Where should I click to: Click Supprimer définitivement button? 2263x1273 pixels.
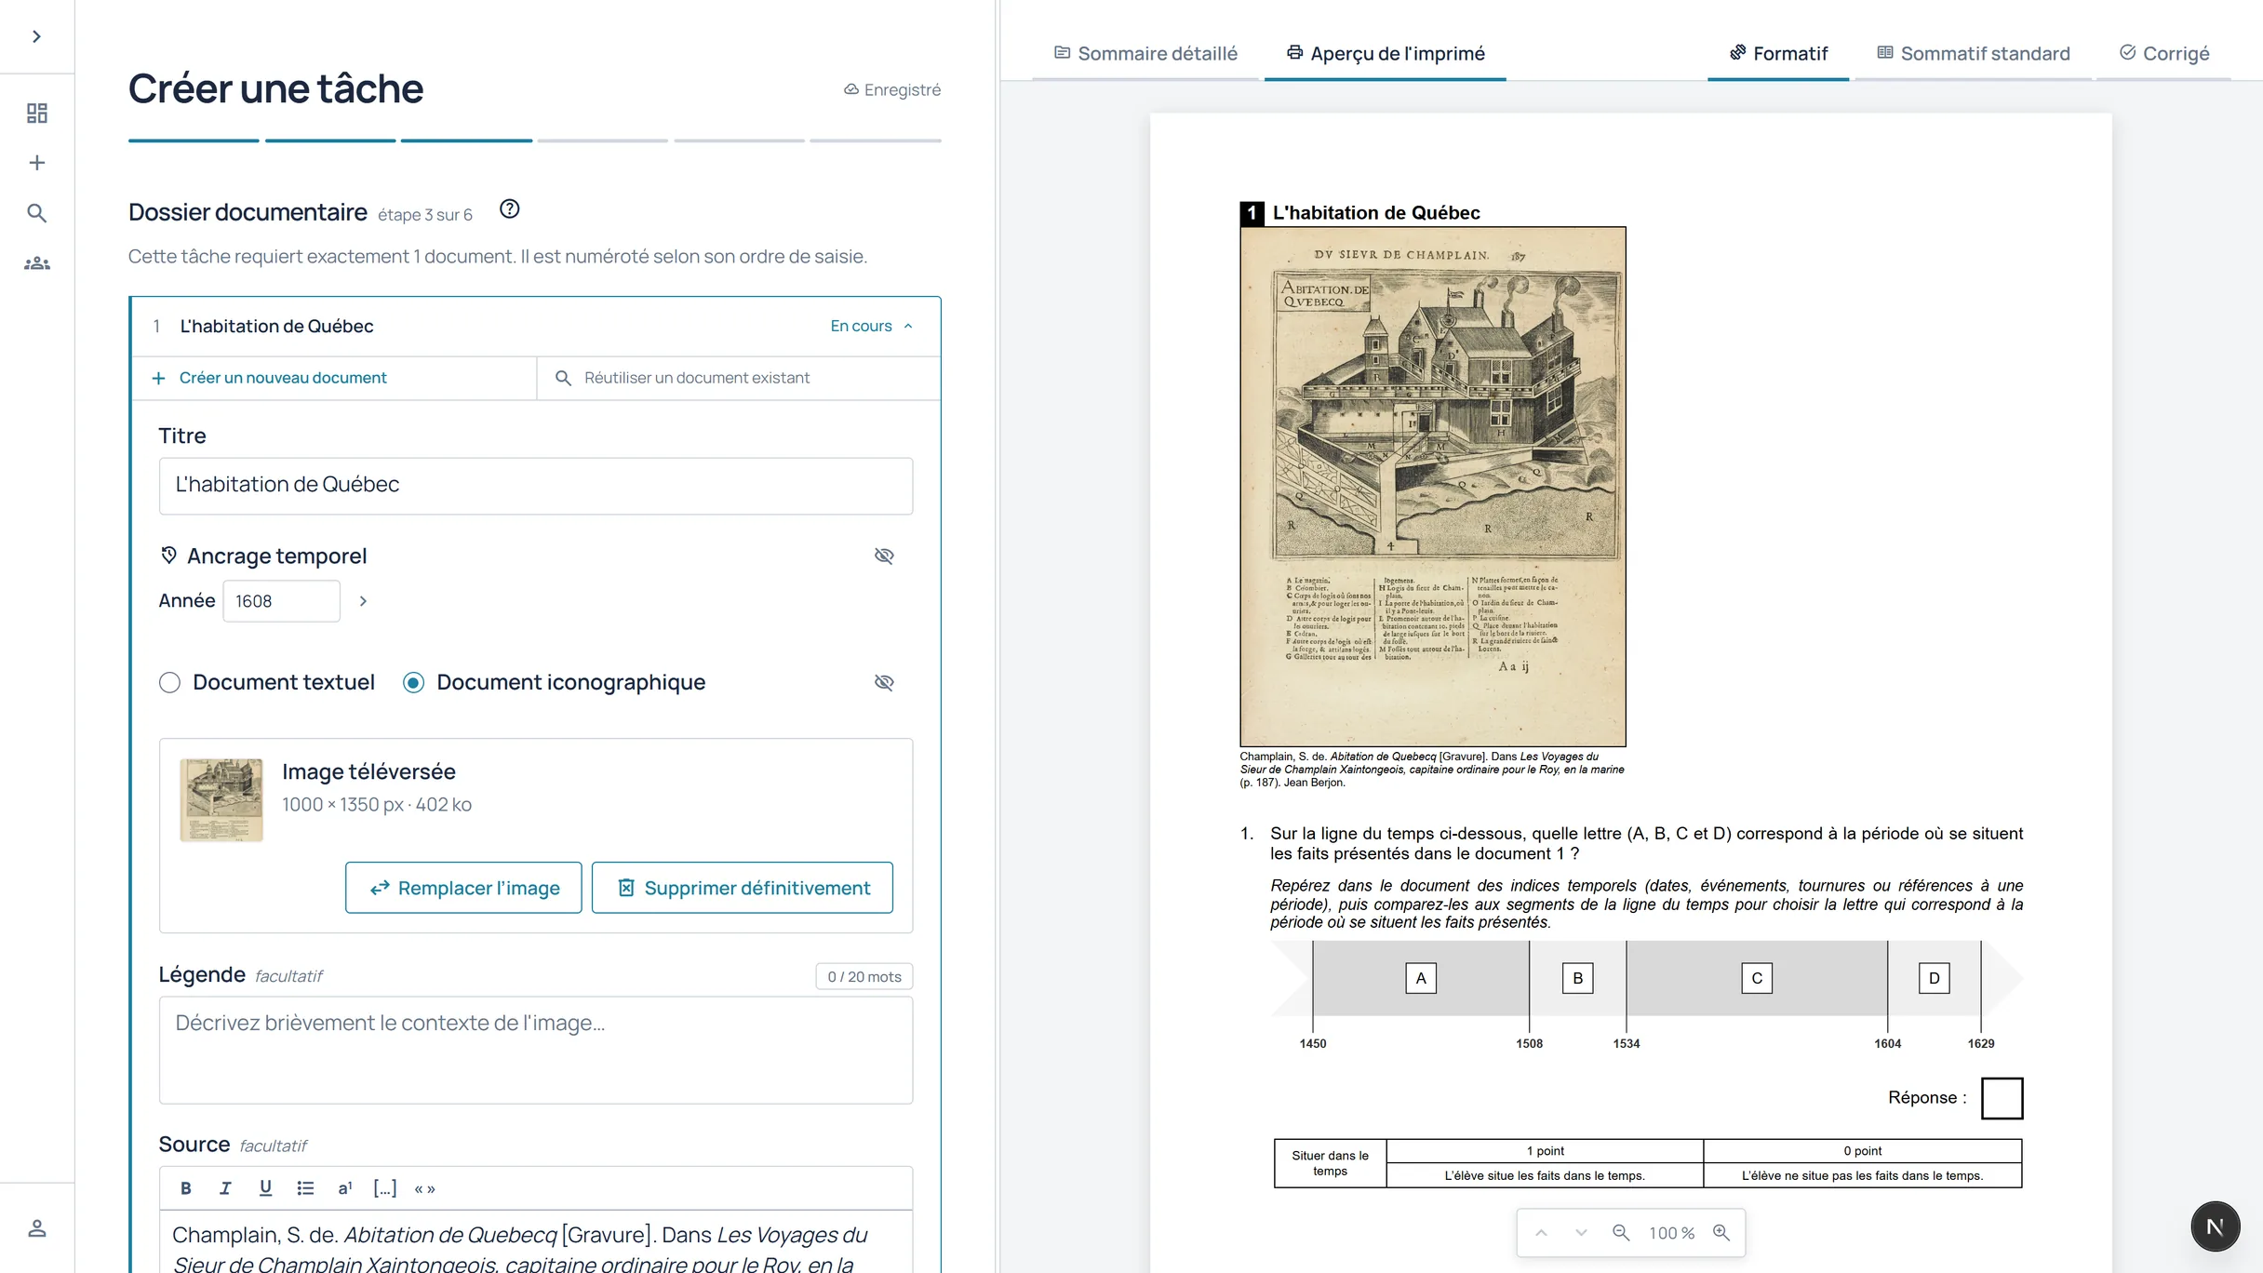click(x=743, y=888)
